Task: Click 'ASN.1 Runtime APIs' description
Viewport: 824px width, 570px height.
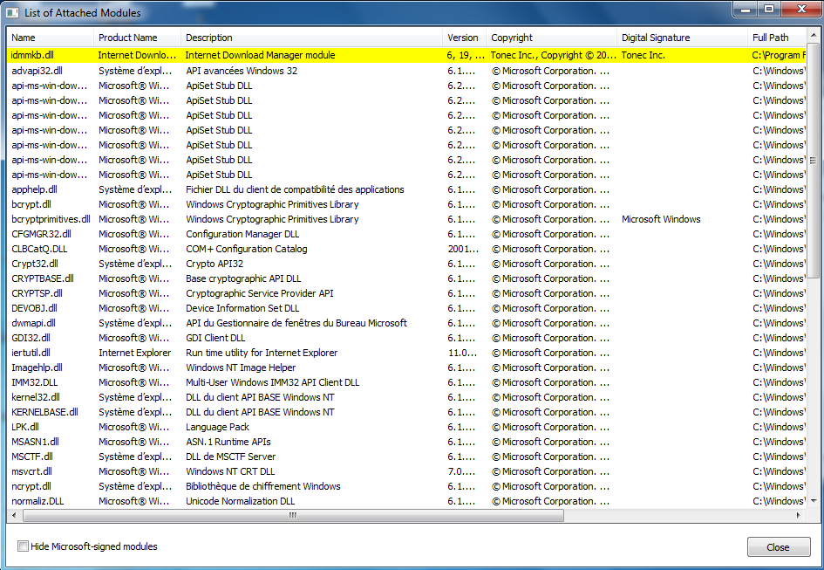Action: tap(228, 442)
